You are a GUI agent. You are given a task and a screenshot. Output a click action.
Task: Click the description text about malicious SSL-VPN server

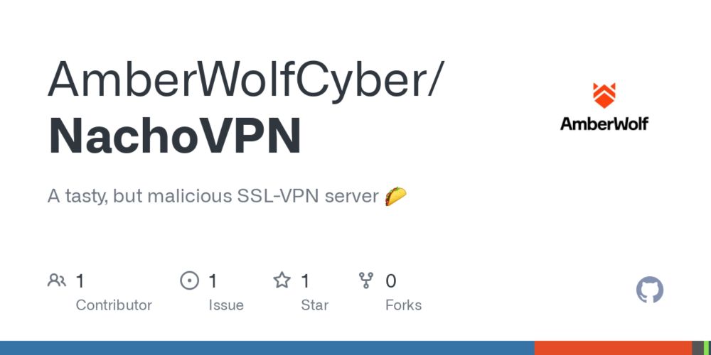[x=213, y=197]
